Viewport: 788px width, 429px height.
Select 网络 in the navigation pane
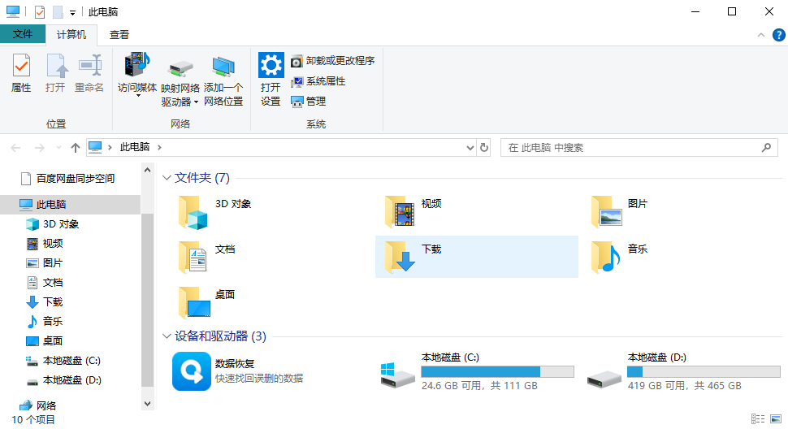click(x=46, y=405)
